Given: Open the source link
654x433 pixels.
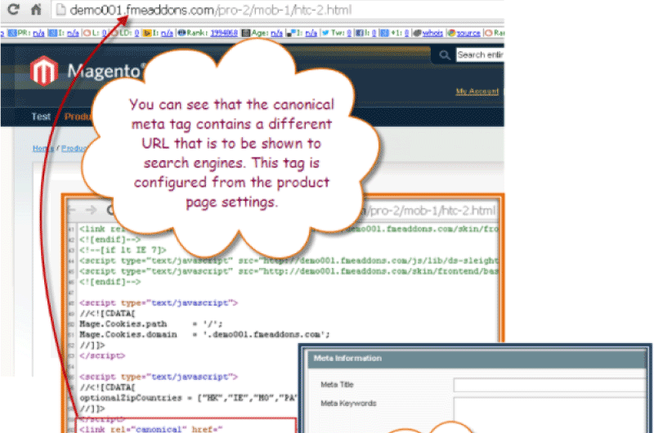Looking at the screenshot, I should click(468, 33).
